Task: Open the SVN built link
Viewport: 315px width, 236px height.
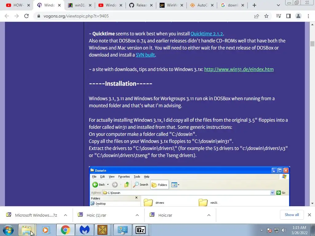Action: point(145,55)
